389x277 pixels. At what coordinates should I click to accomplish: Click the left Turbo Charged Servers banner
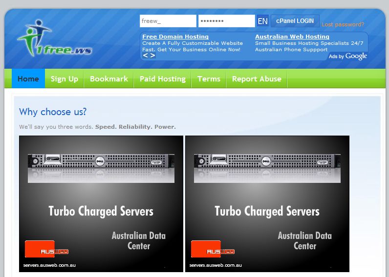[x=101, y=203]
